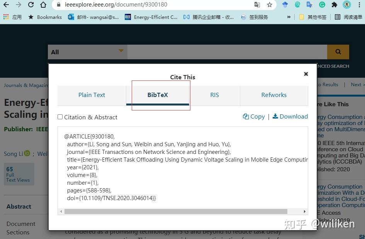Open the Song Li author link
Screen dimensions: 365x239
[x=13, y=154]
